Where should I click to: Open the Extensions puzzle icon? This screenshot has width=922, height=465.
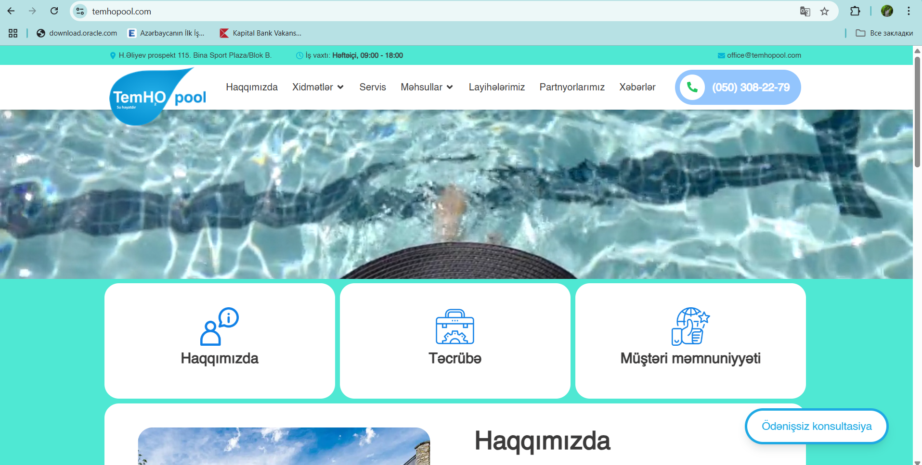pyautogui.click(x=855, y=11)
